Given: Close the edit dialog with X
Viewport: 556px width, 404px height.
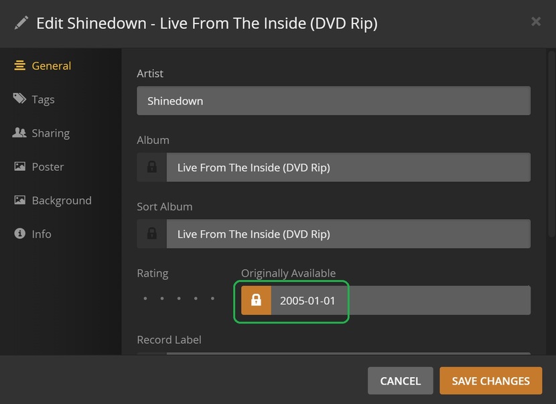Looking at the screenshot, I should point(536,21).
